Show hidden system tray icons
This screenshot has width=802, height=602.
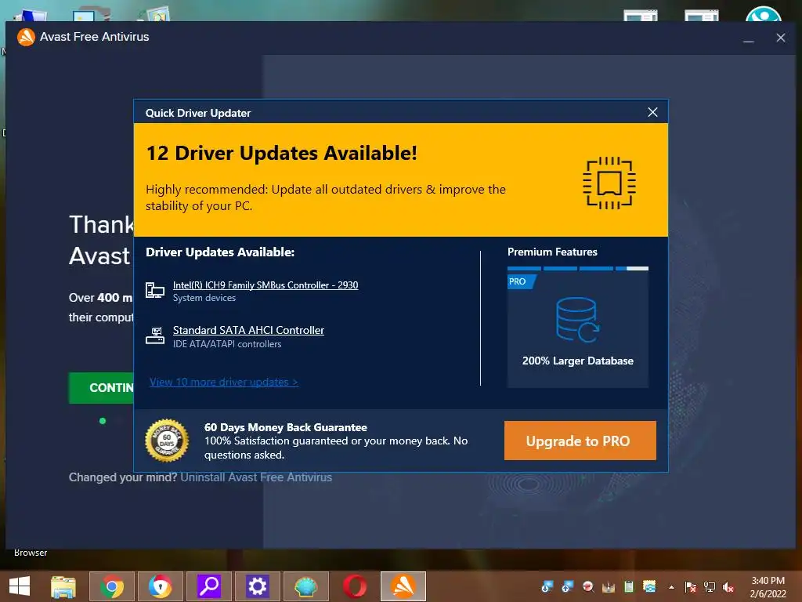[x=671, y=587]
